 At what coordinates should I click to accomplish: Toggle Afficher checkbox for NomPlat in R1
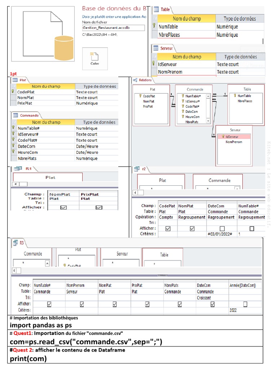(63, 207)
